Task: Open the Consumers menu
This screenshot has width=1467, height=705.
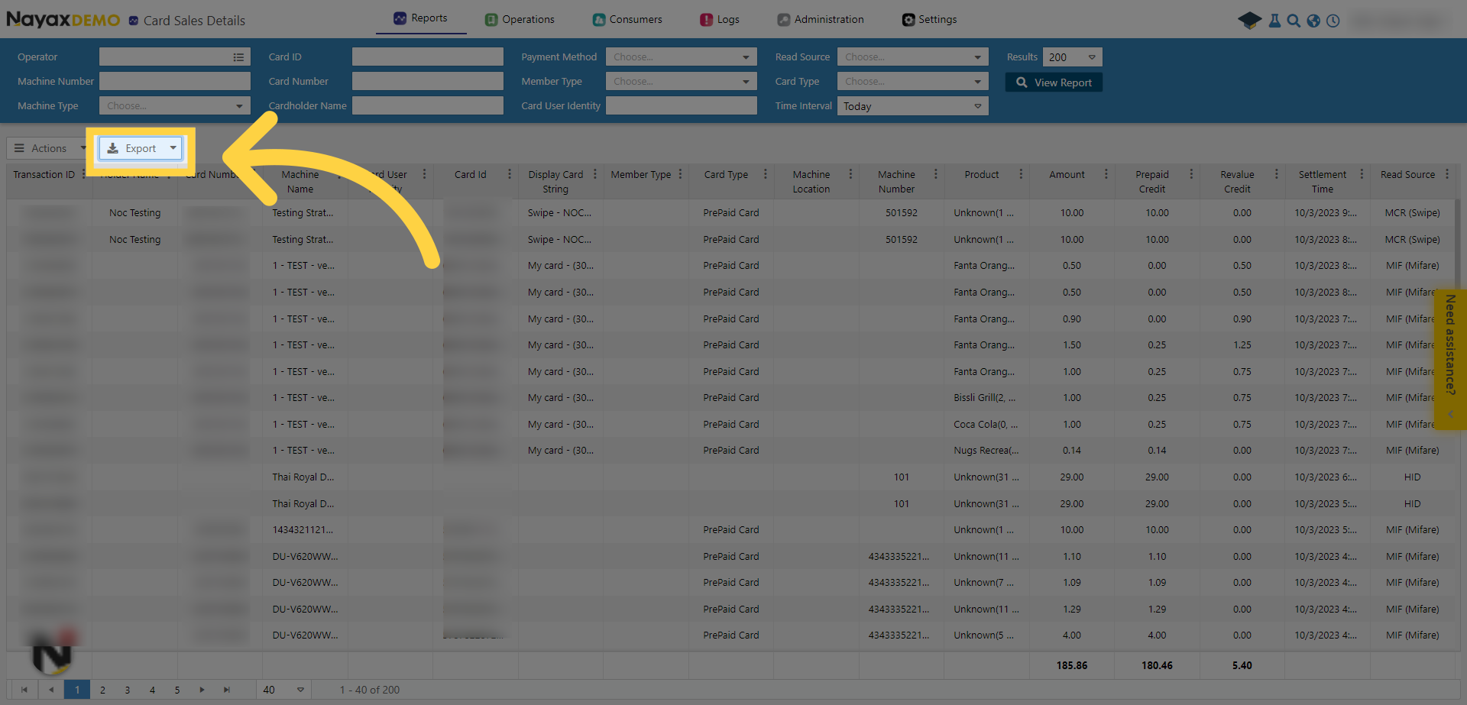Action: (x=627, y=20)
